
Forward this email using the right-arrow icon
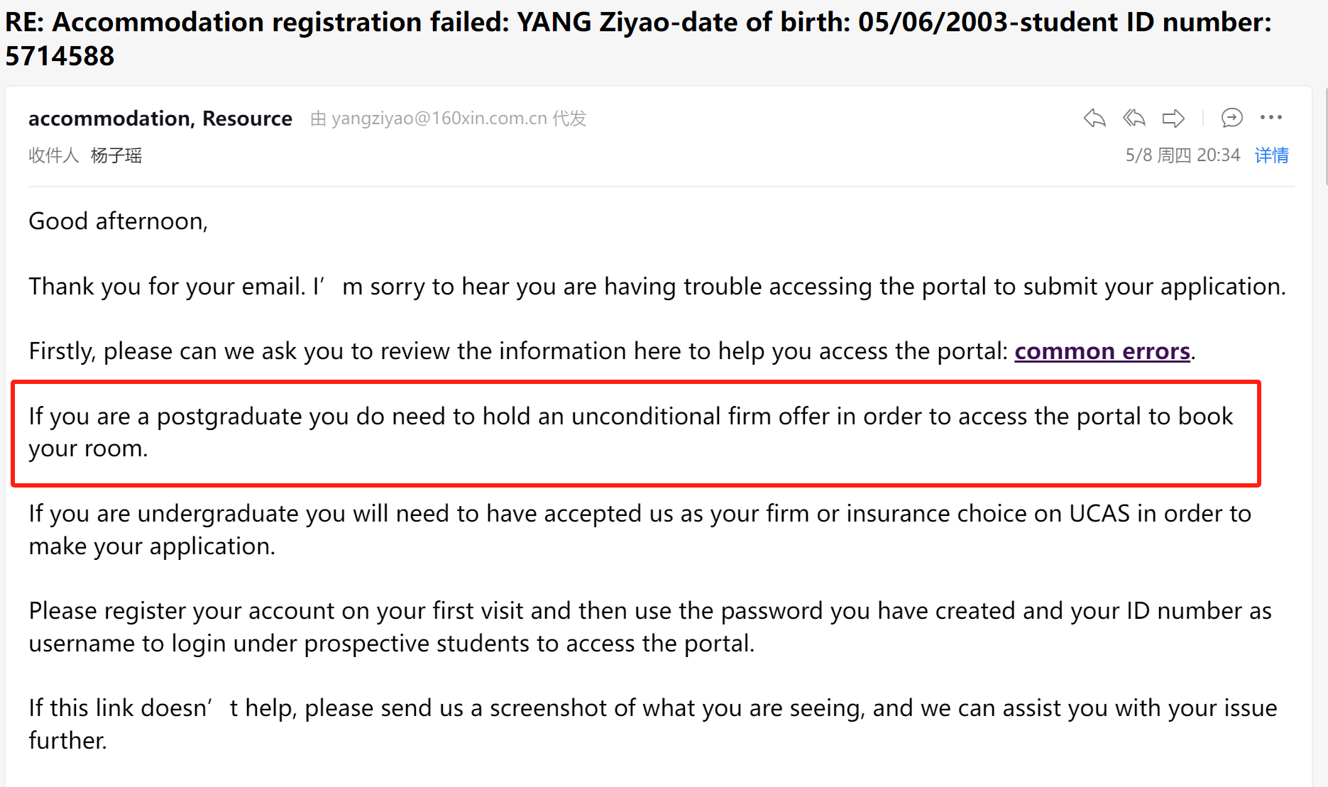click(x=1173, y=118)
